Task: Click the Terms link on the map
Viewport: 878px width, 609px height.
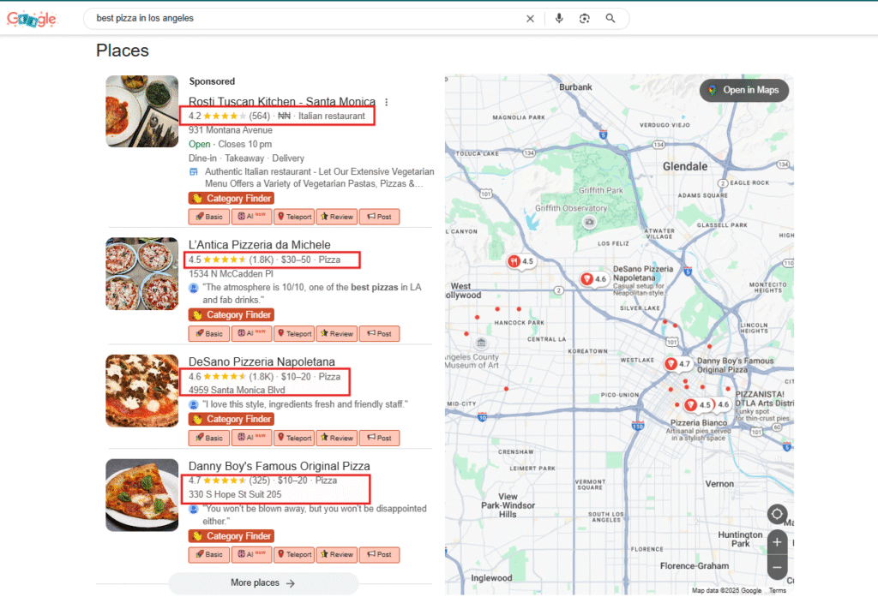Action: click(x=778, y=590)
